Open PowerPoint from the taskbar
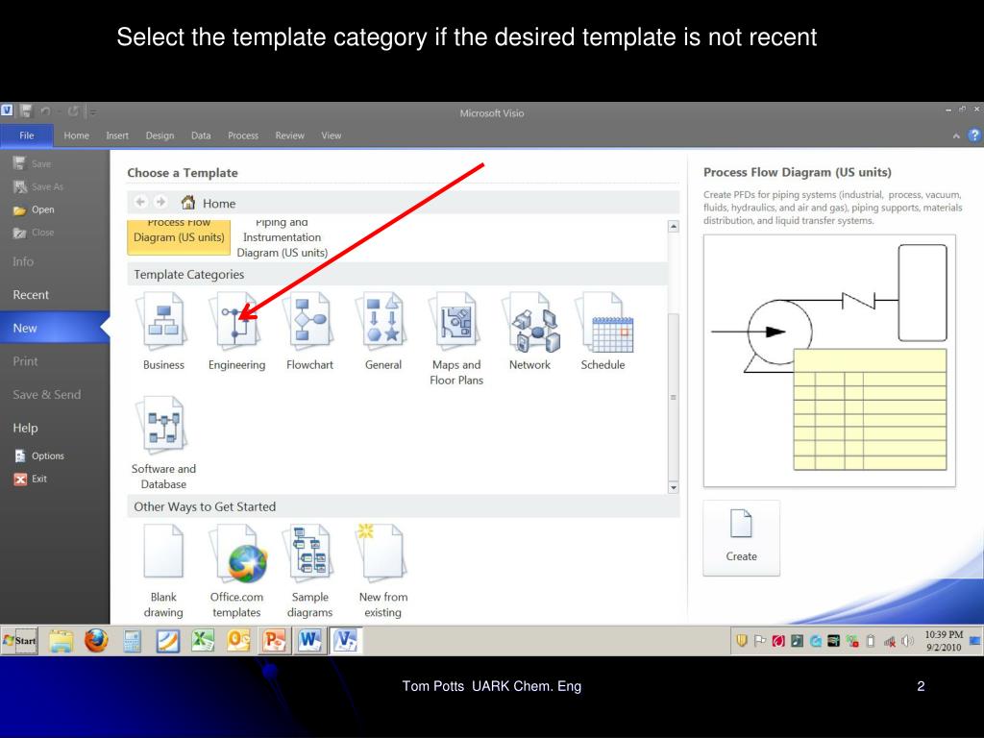984x738 pixels. tap(274, 641)
